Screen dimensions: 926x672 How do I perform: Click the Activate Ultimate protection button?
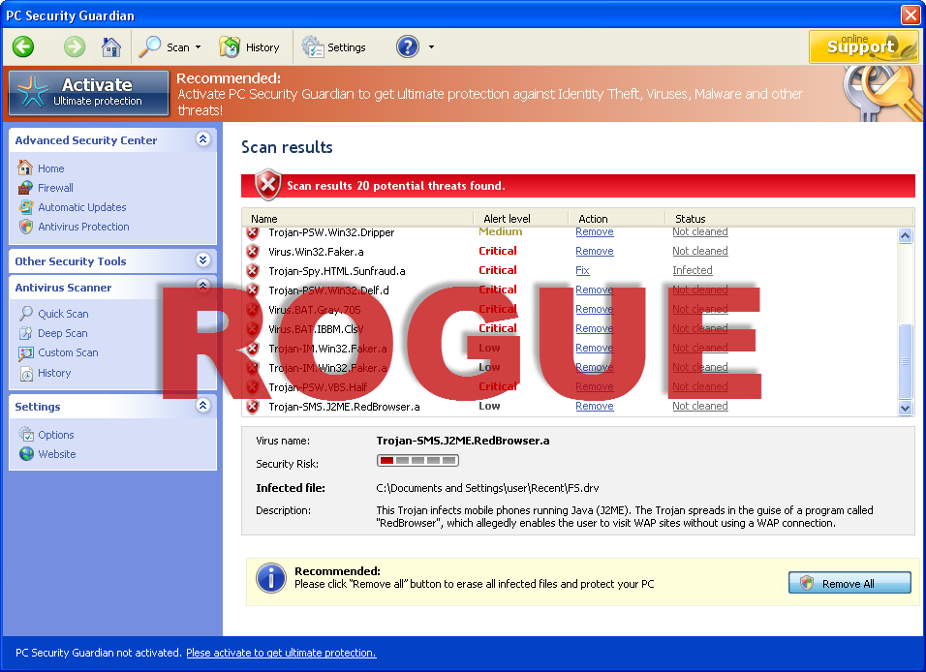[89, 93]
